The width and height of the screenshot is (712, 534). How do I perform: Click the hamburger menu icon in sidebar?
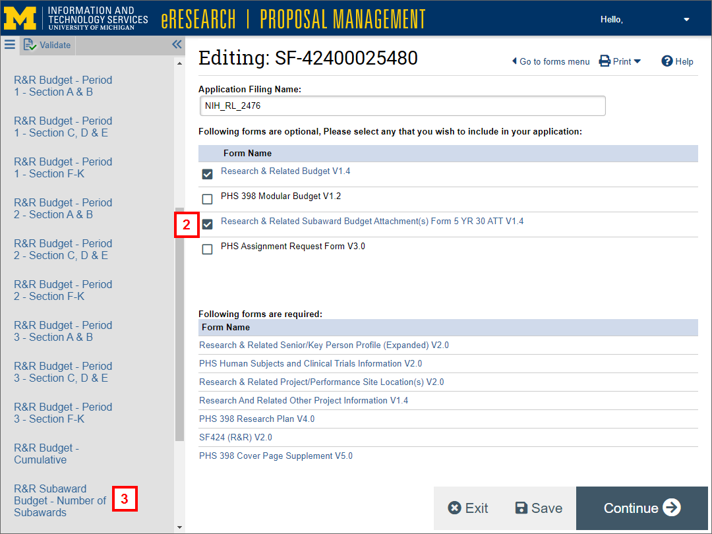pyautogui.click(x=9, y=44)
